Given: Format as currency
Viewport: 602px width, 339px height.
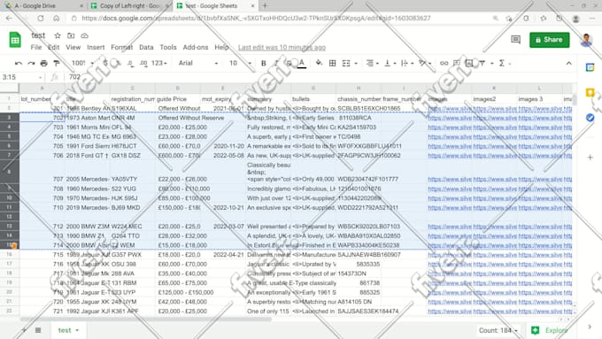Looking at the screenshot, I should click(105, 64).
